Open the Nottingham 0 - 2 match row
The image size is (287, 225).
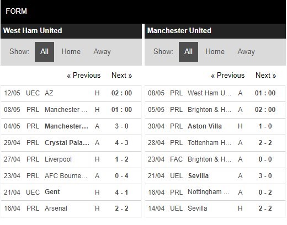point(215,192)
